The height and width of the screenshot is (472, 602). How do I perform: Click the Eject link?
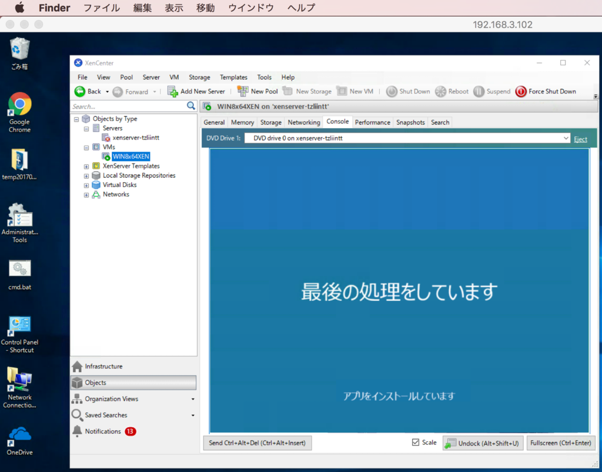[x=580, y=139]
